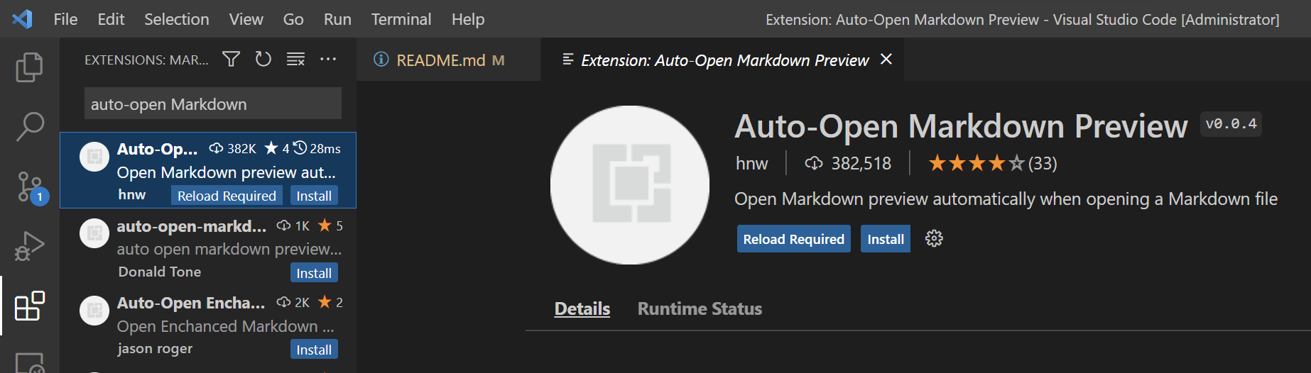Image resolution: width=1311 pixels, height=373 pixels.
Task: Click the Auto-Open Markdown Preview title heading
Action: pyautogui.click(x=961, y=126)
